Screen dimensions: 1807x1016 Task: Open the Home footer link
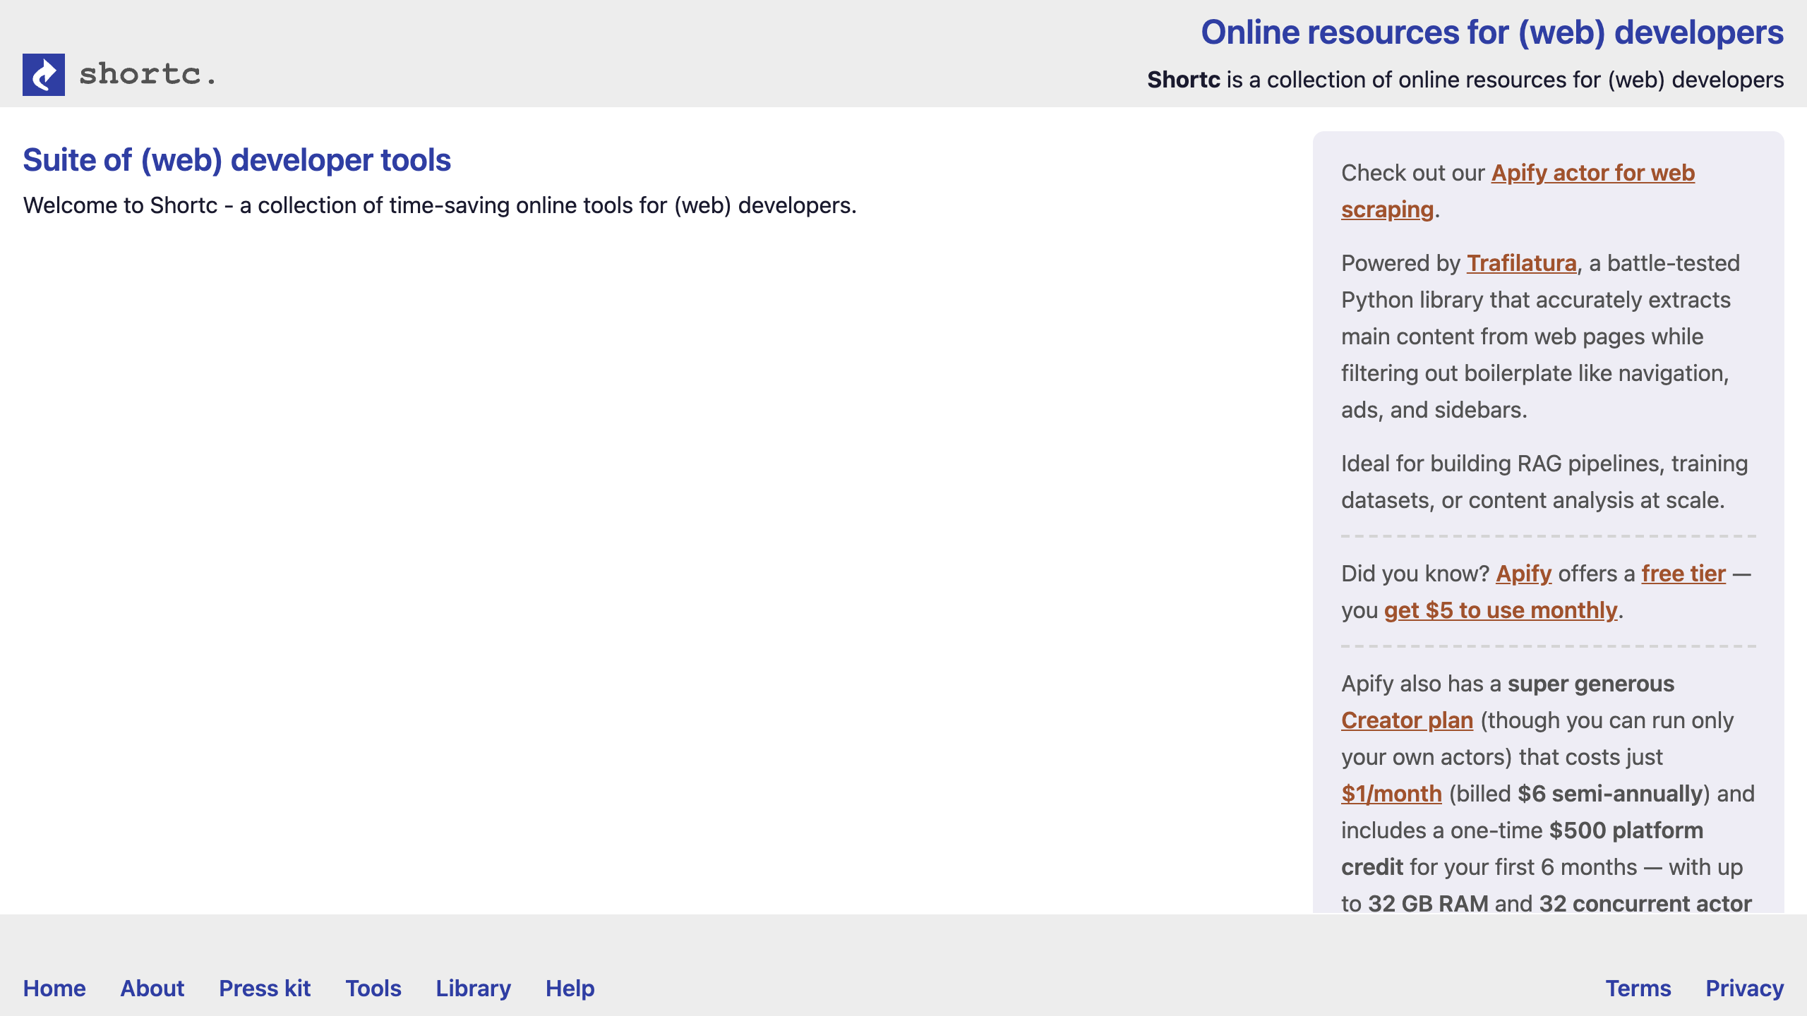click(54, 988)
